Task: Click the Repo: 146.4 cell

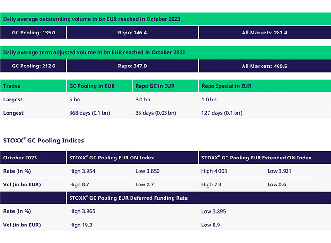Action: [x=132, y=33]
